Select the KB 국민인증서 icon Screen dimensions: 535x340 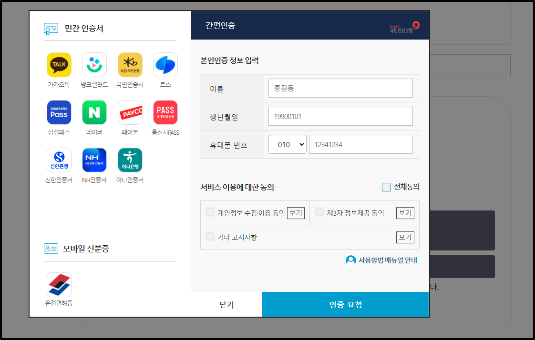click(x=130, y=65)
